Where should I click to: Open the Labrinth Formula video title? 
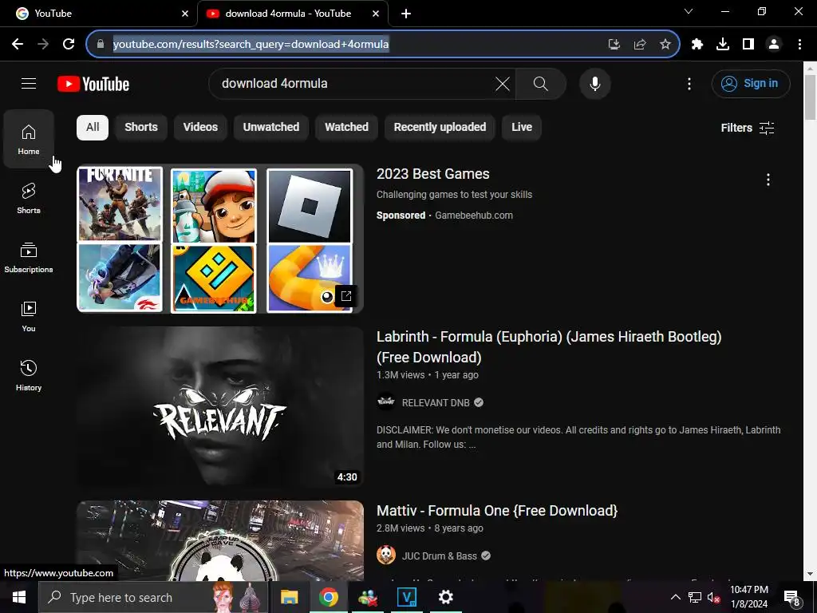click(x=549, y=346)
